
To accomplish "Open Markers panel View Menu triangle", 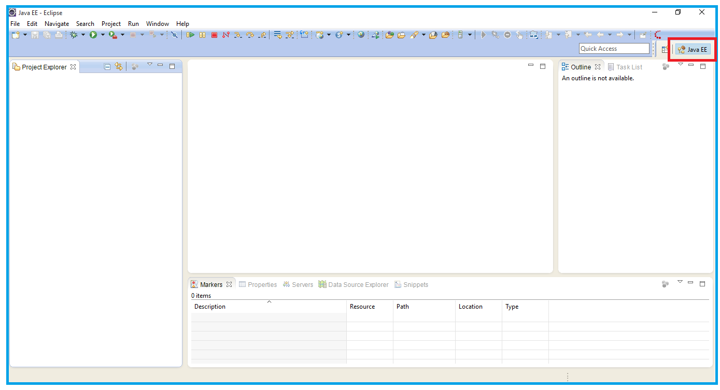I will (680, 282).
